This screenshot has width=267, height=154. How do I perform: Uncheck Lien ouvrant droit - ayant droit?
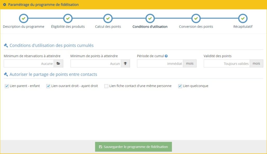point(48,86)
